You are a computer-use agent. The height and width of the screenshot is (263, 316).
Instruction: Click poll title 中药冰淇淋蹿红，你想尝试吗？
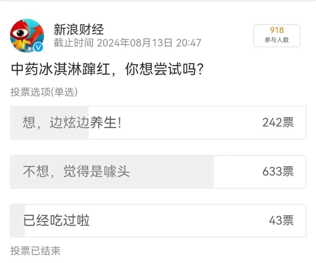click(x=107, y=69)
